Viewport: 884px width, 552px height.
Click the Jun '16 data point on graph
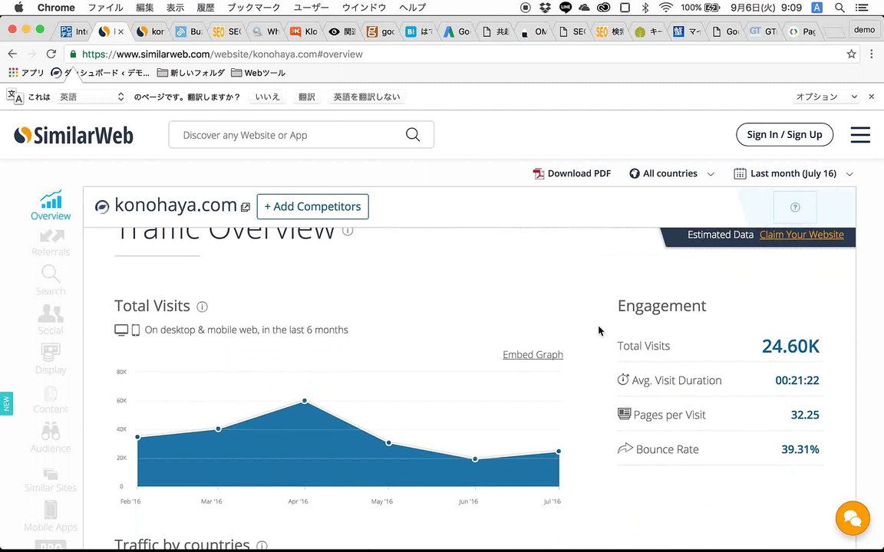tap(475, 459)
